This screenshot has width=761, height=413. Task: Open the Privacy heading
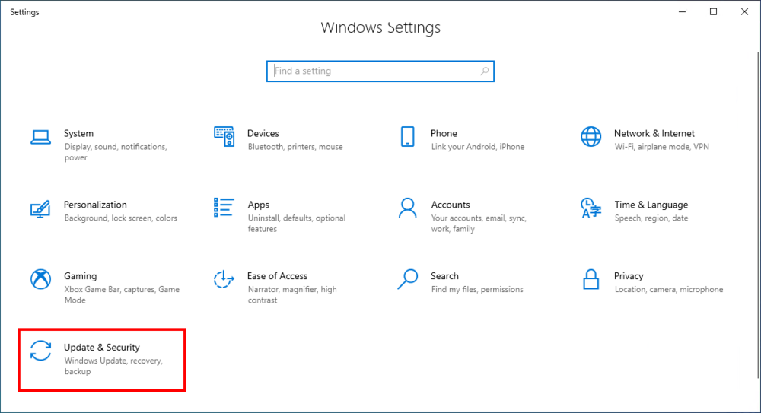point(629,276)
